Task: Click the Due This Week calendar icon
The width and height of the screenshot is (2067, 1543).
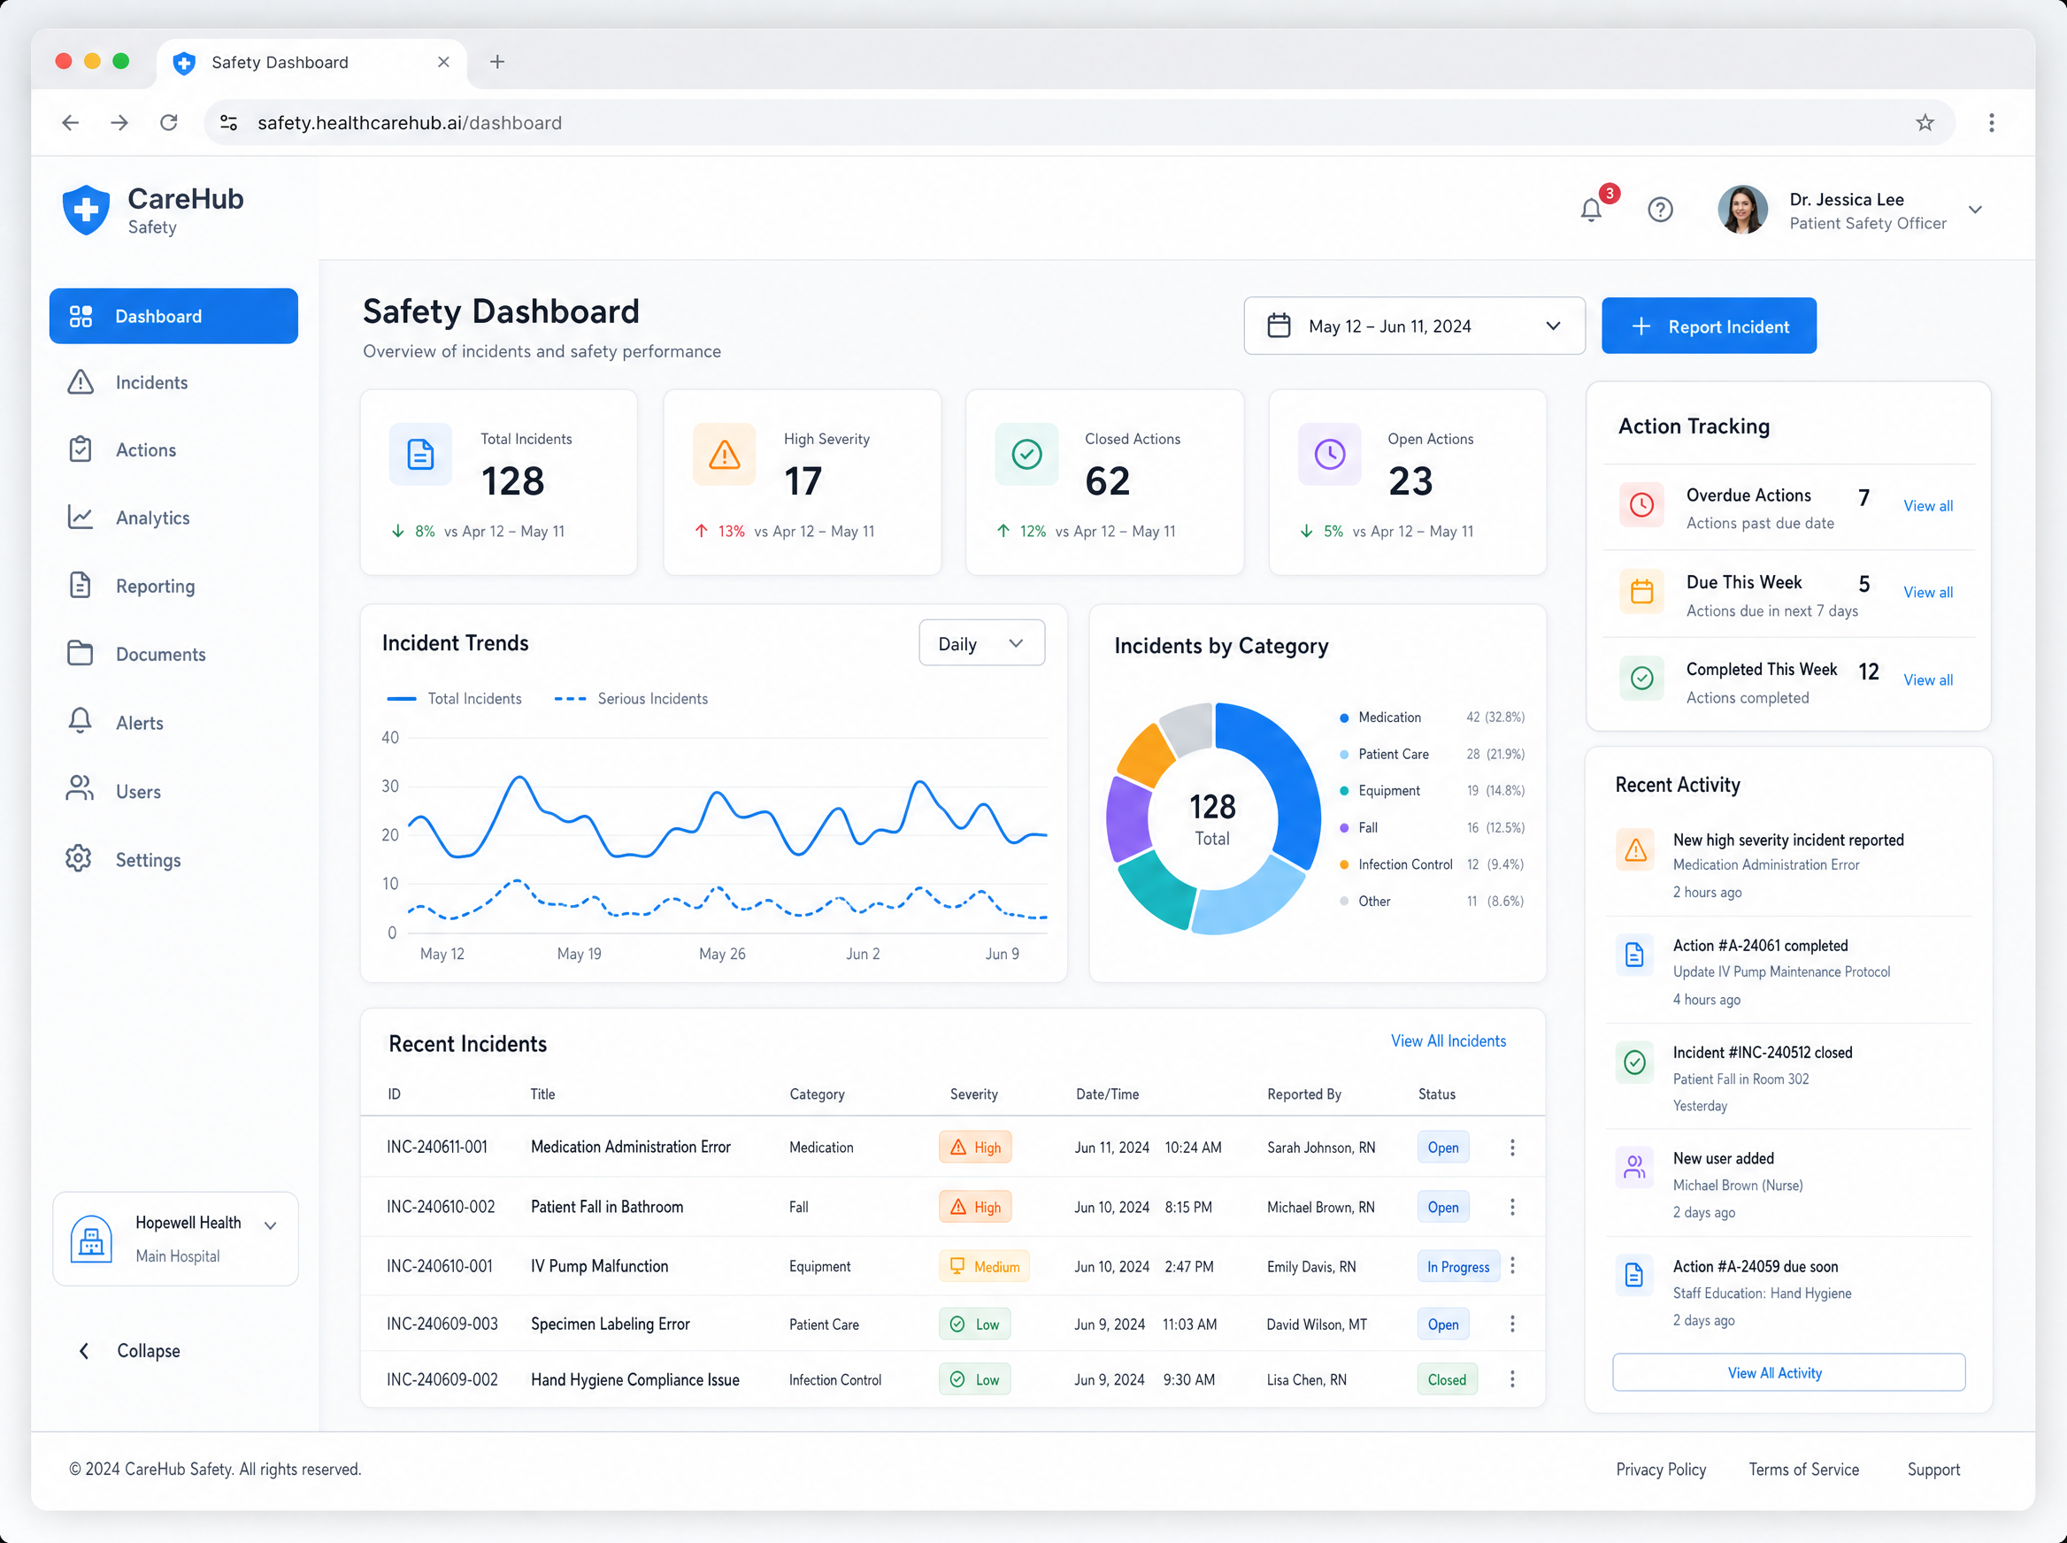Action: tap(1641, 592)
